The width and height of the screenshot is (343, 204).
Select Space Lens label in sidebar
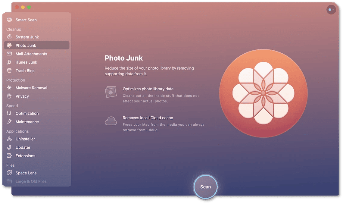tap(26, 173)
